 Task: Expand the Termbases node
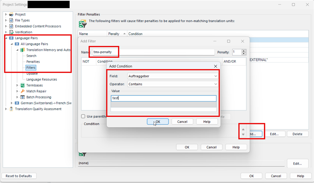[x=17, y=86]
